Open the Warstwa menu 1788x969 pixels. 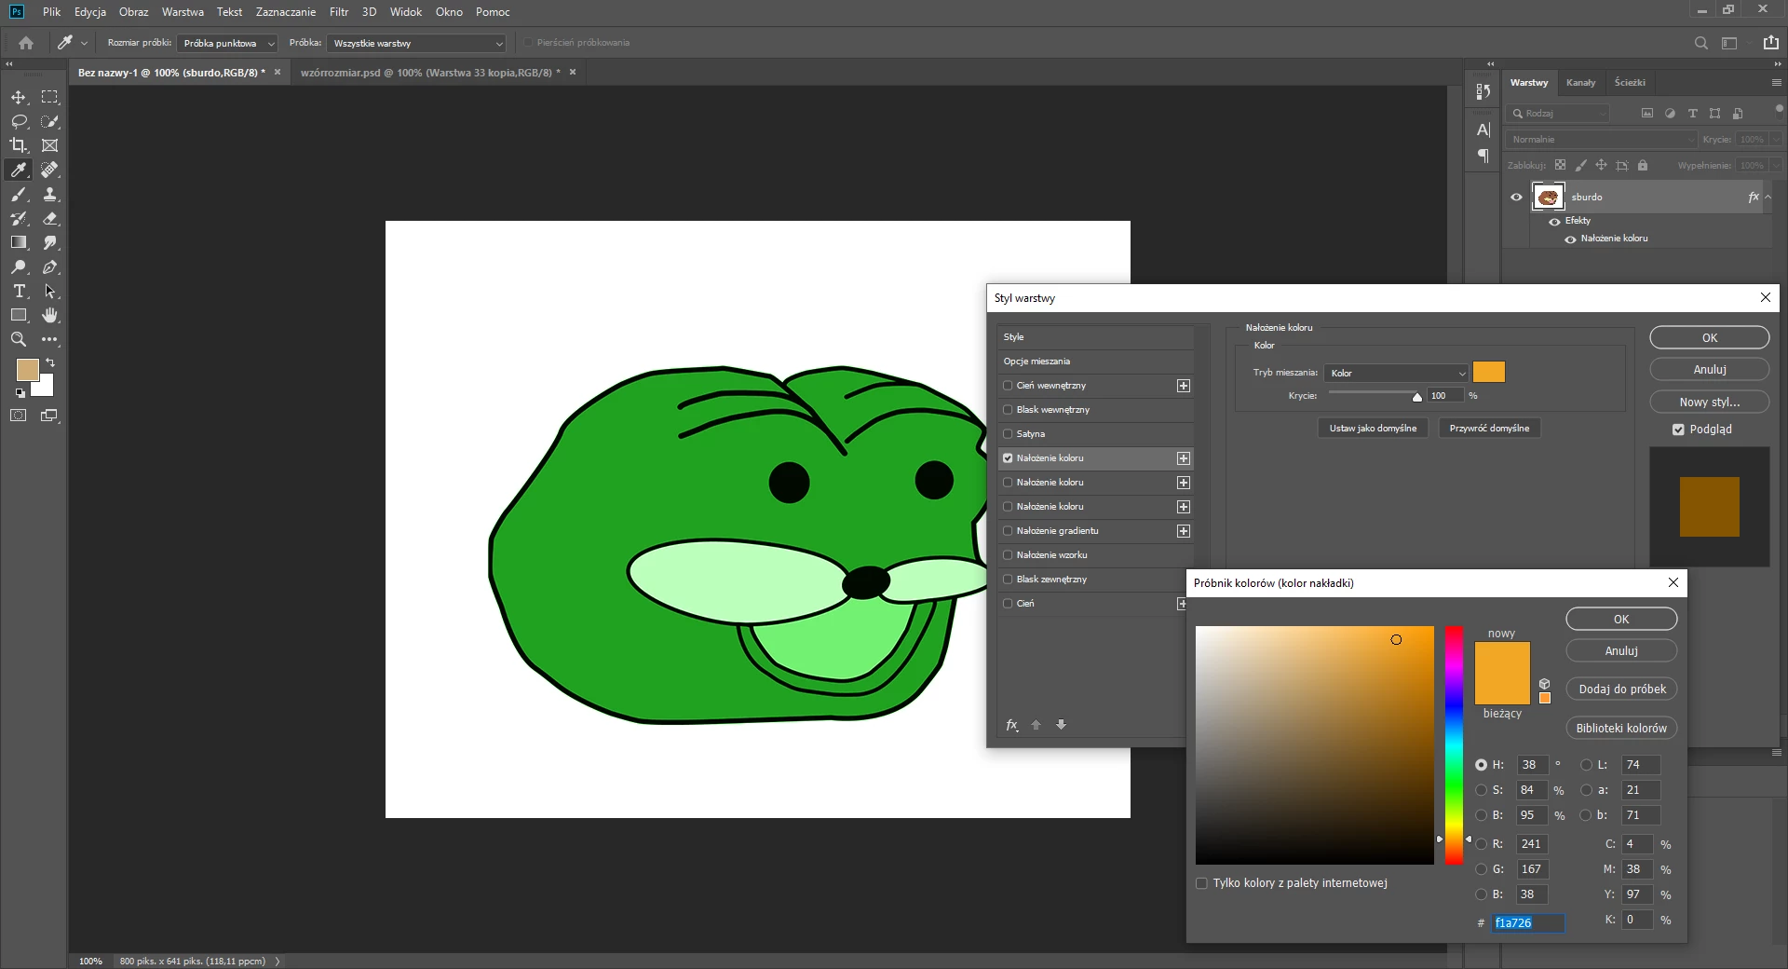(183, 12)
